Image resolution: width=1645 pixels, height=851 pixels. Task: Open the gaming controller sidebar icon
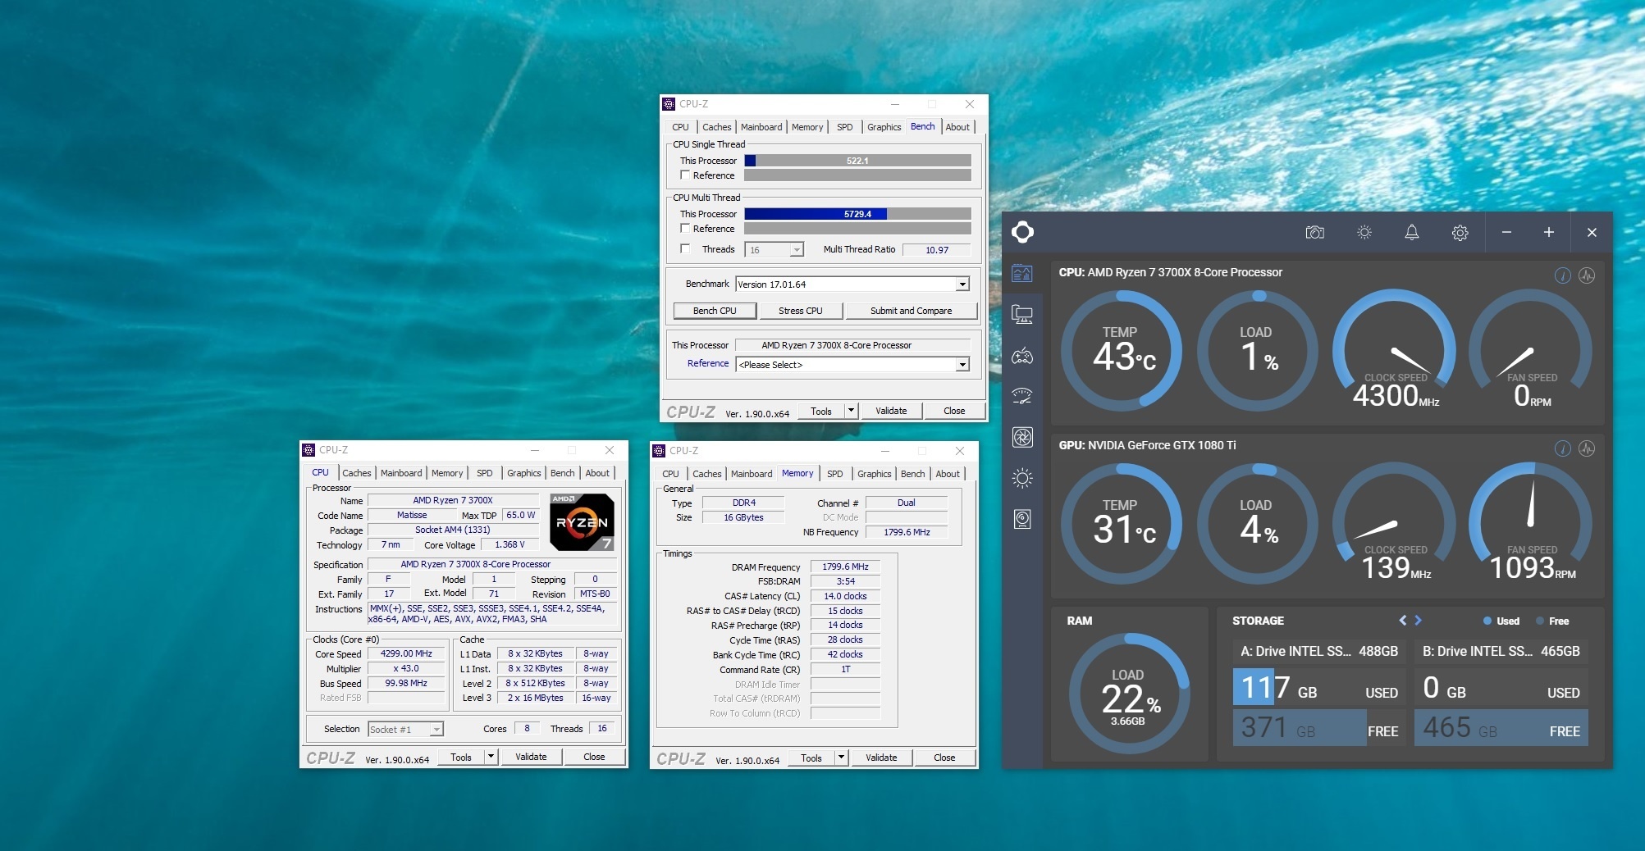(1022, 356)
